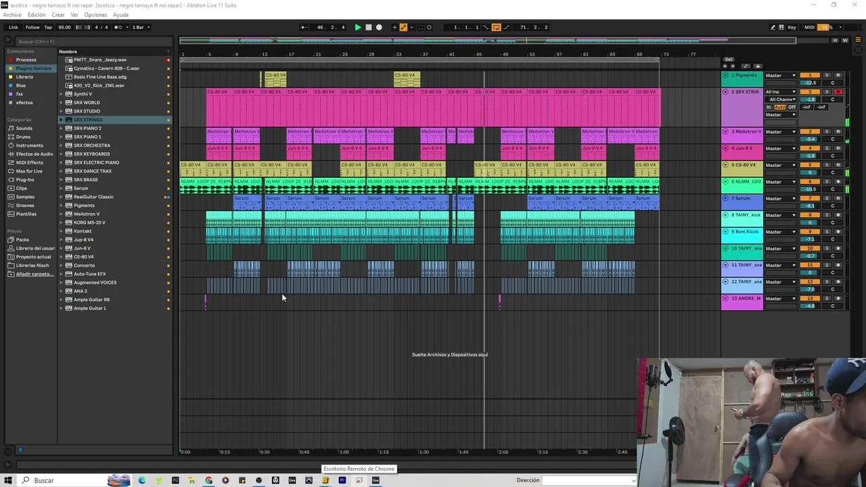Expand the SRX STRINGS plugin entry

point(61,120)
